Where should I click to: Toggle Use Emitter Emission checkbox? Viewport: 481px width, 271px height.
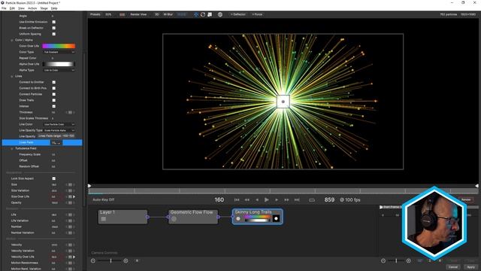(x=54, y=22)
